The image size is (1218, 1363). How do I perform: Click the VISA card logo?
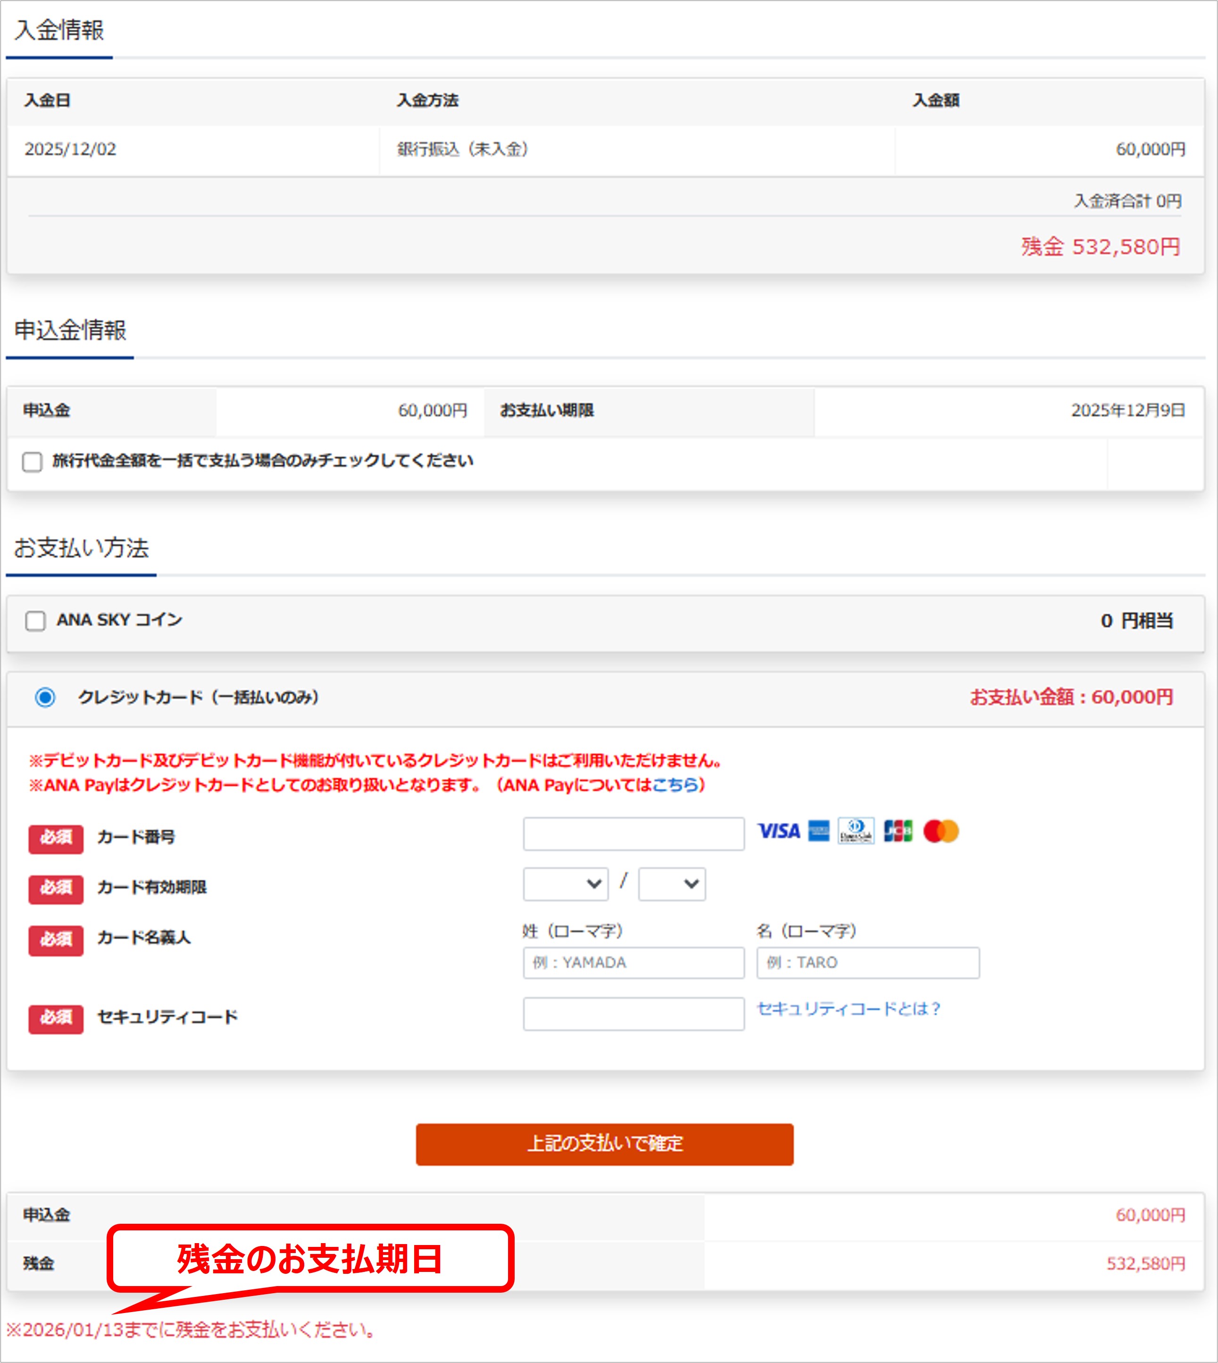click(778, 831)
